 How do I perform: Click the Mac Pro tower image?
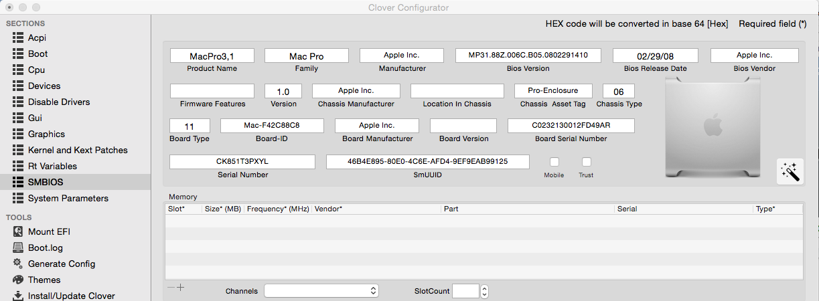coord(714,127)
